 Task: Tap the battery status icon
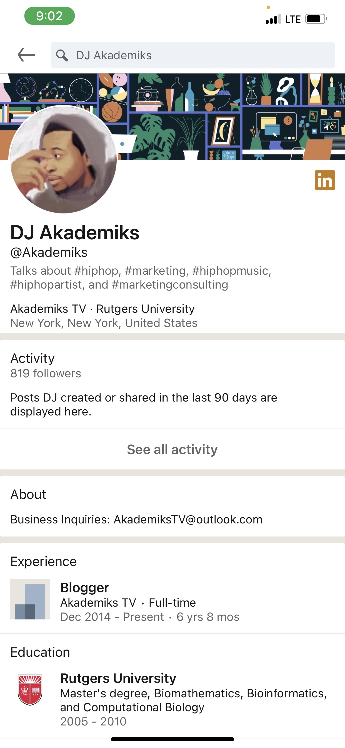pyautogui.click(x=316, y=19)
